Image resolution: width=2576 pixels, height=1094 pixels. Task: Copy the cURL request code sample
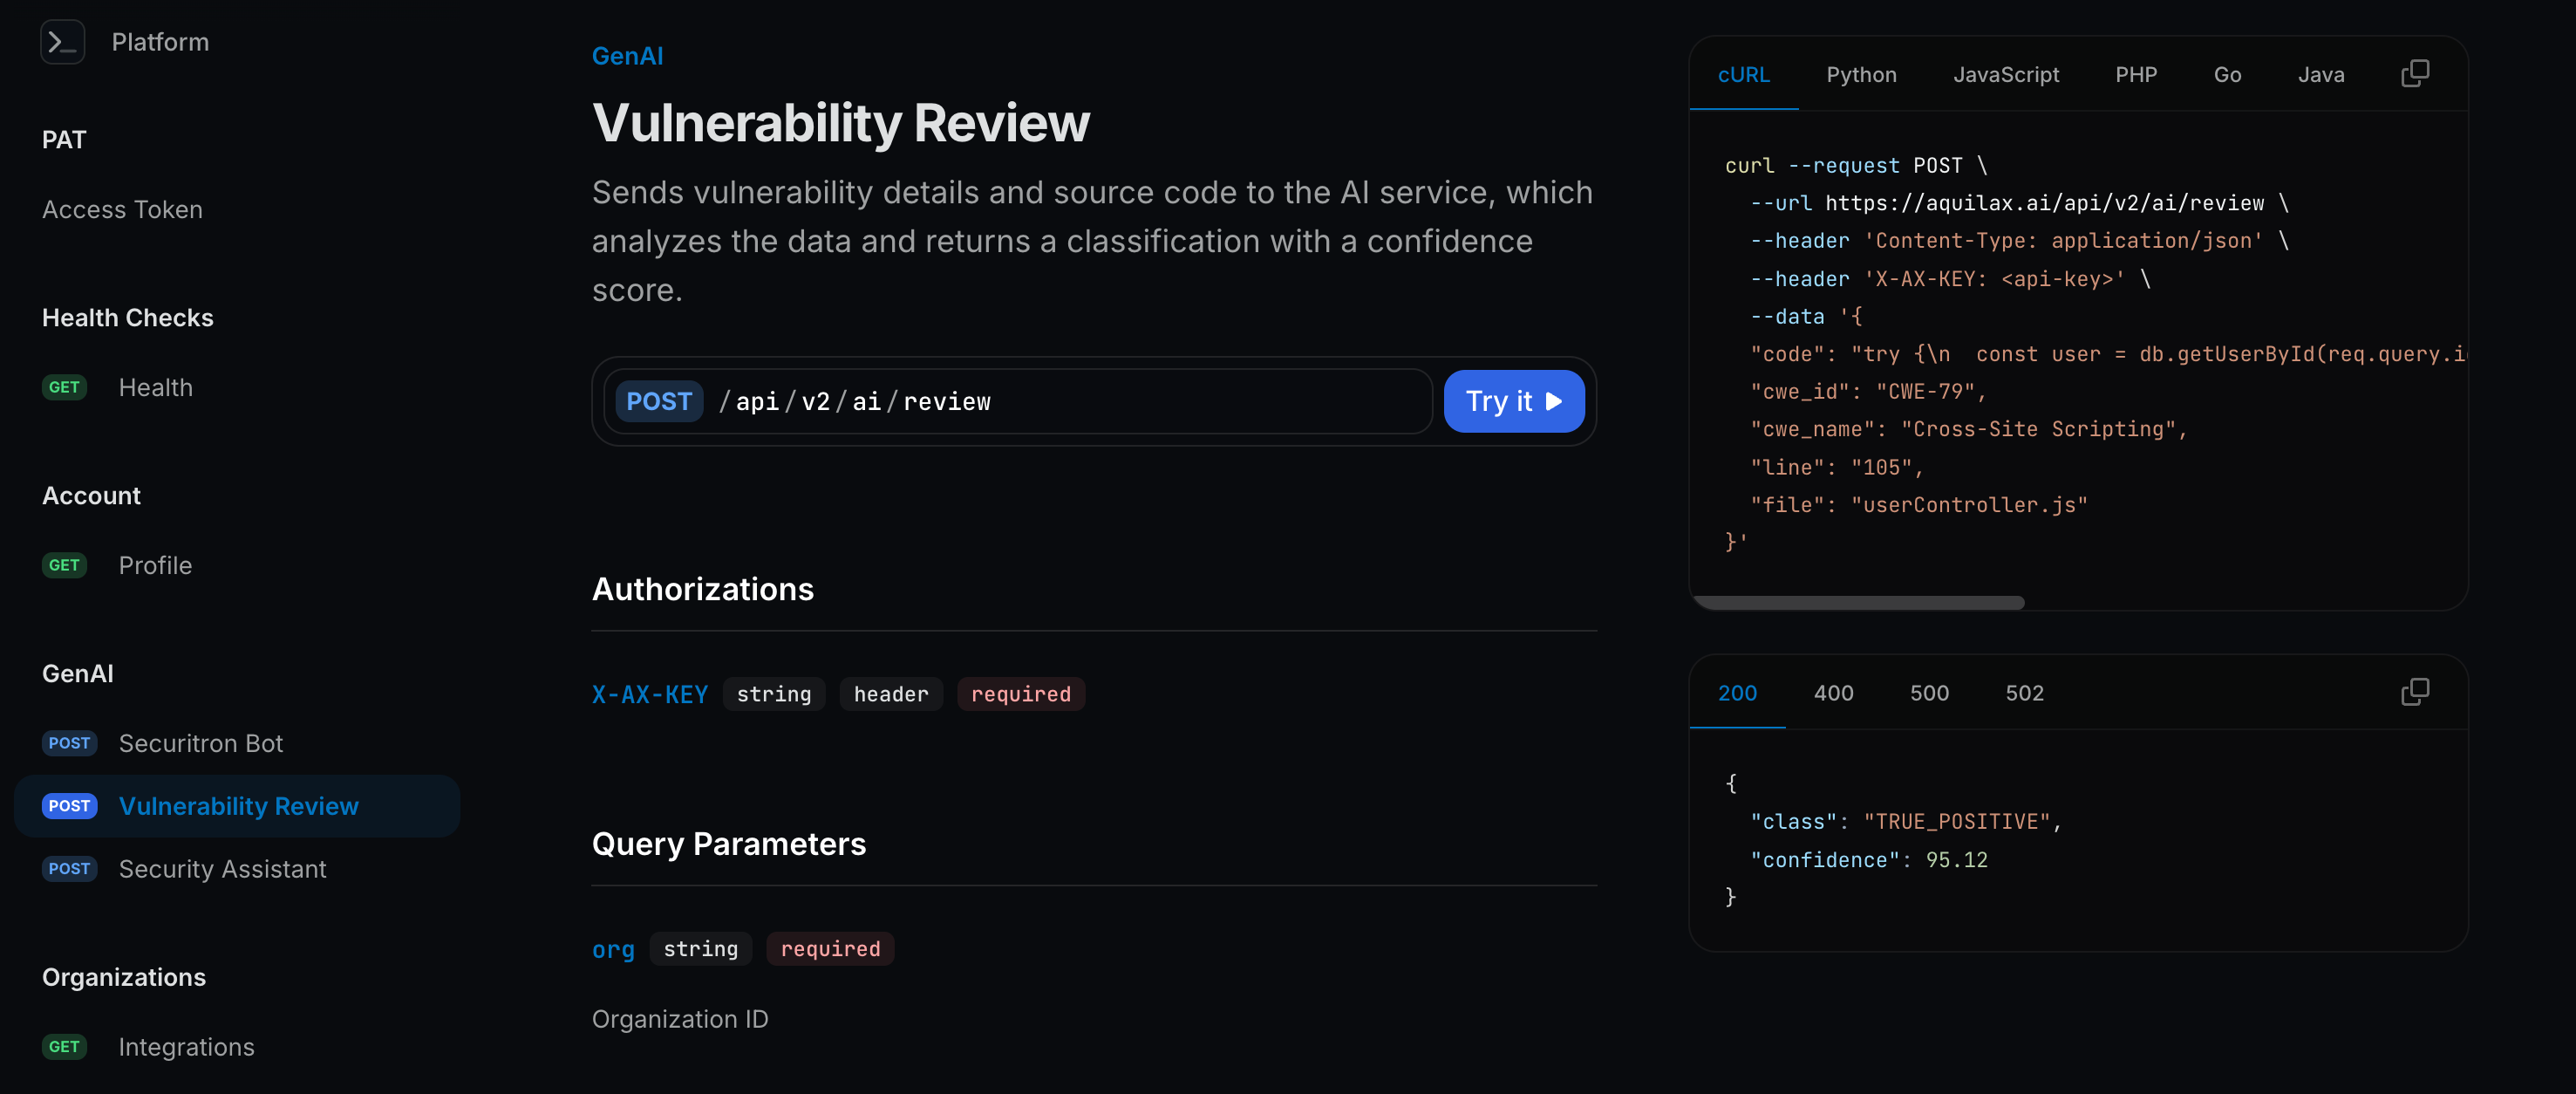coord(2414,74)
